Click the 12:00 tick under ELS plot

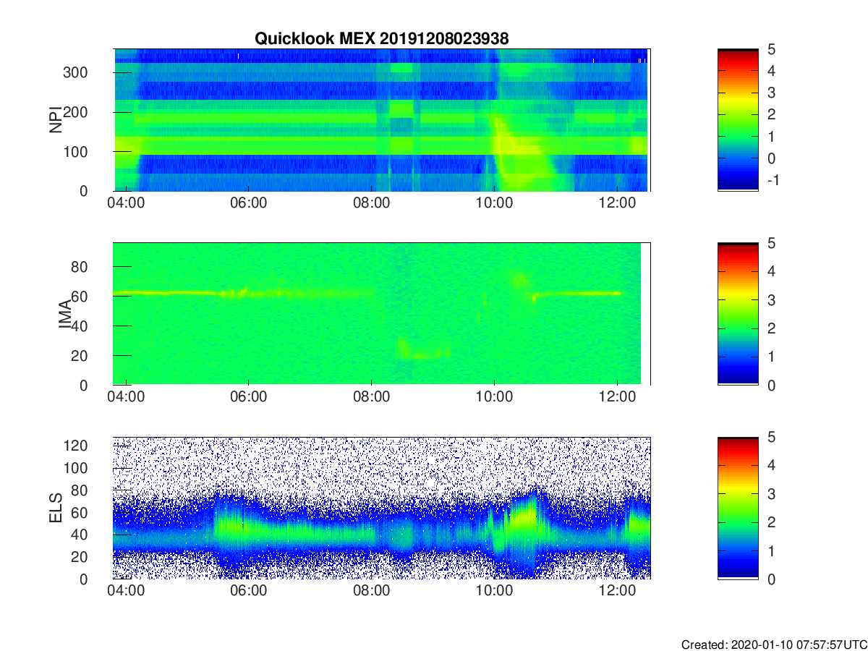pyautogui.click(x=616, y=591)
